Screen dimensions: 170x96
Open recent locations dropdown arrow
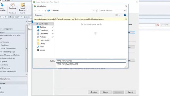click(42, 11)
